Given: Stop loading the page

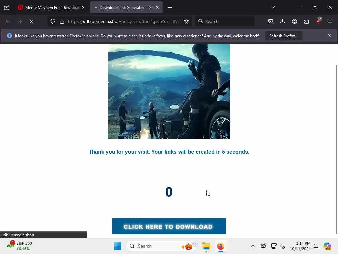Looking at the screenshot, I should [x=32, y=21].
